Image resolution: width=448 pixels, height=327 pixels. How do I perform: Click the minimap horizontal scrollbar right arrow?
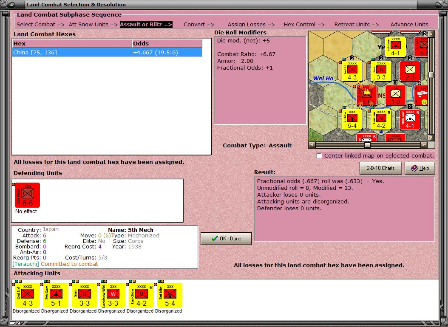(424, 145)
